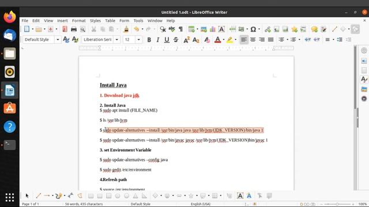Open Terminal from the dock
The height and width of the screenshot is (207, 369).
10,144
